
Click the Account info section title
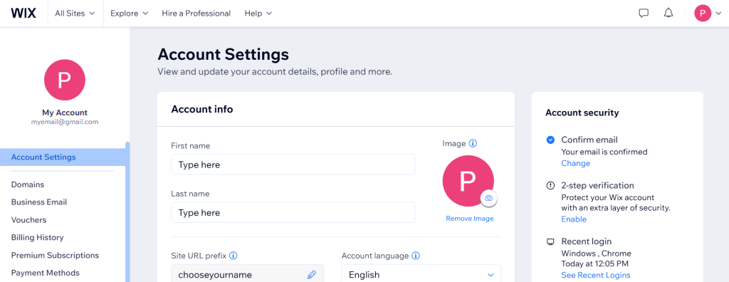(202, 110)
